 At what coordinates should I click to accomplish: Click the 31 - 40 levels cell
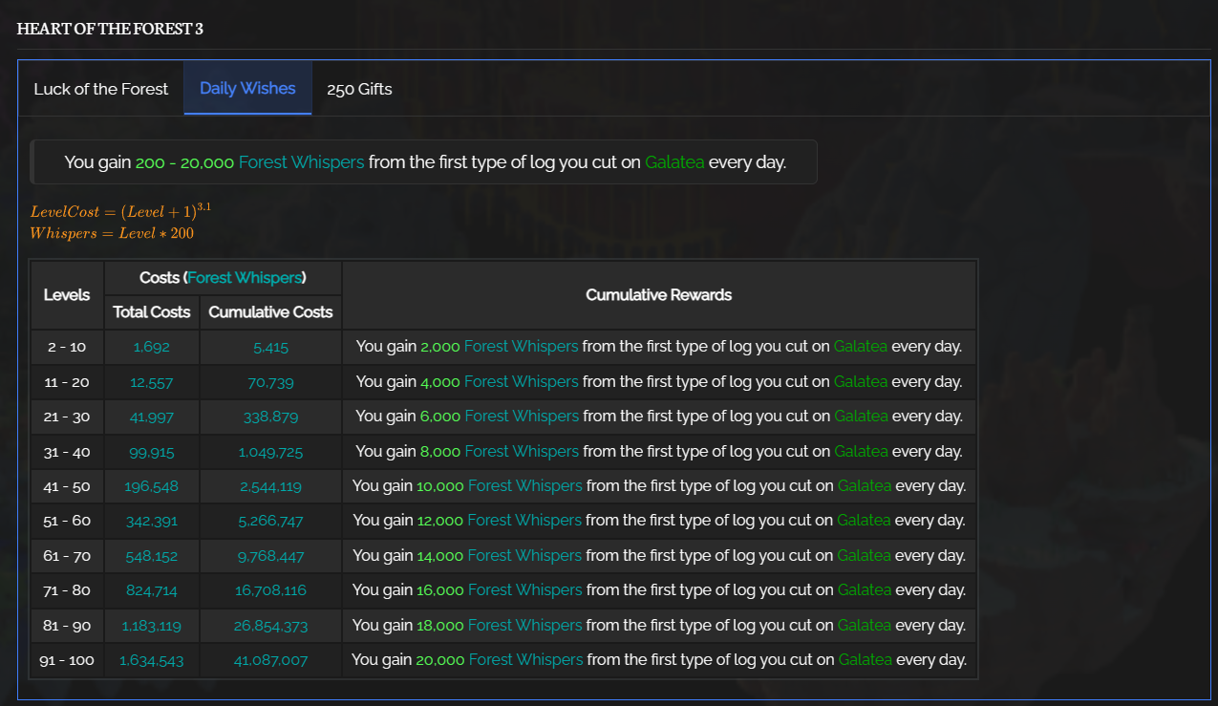coord(67,452)
